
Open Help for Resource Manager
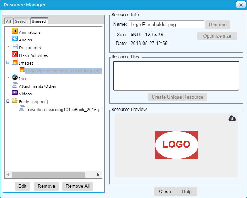pyautogui.click(x=186, y=191)
